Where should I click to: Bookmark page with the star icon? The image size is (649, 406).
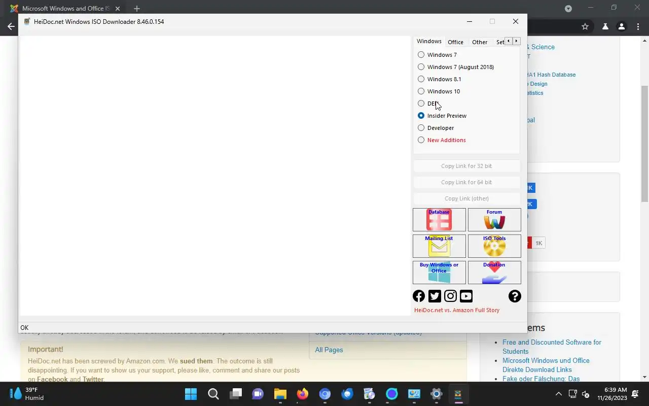[x=585, y=26]
